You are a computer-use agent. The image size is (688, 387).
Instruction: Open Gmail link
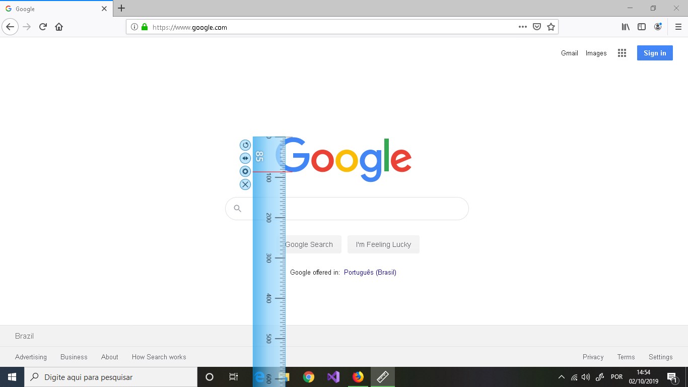570,53
